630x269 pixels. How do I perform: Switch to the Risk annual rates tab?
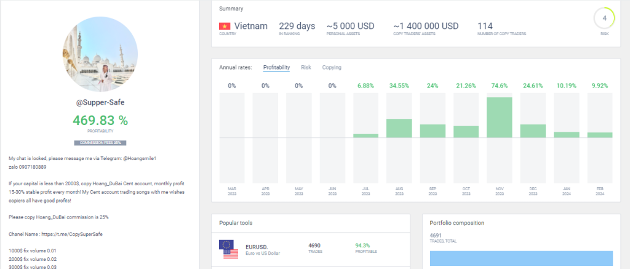[x=306, y=68]
